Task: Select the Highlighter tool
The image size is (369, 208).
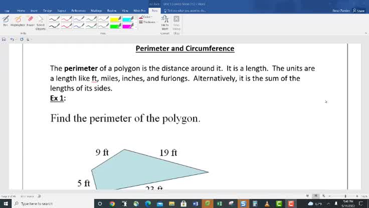Action: (18, 20)
